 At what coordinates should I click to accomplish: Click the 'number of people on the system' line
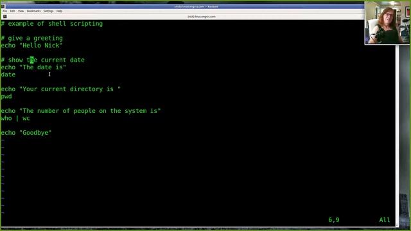pos(80,111)
